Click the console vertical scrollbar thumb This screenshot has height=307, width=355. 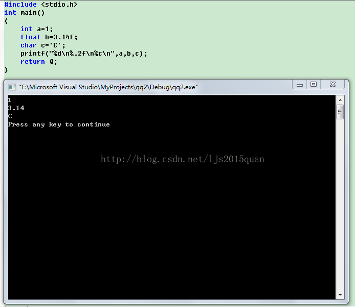pos(340,112)
